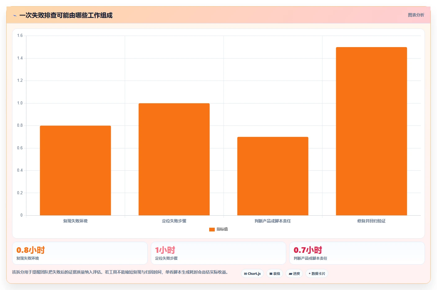Click the 定位失败步骤 bar in chart

[174, 159]
